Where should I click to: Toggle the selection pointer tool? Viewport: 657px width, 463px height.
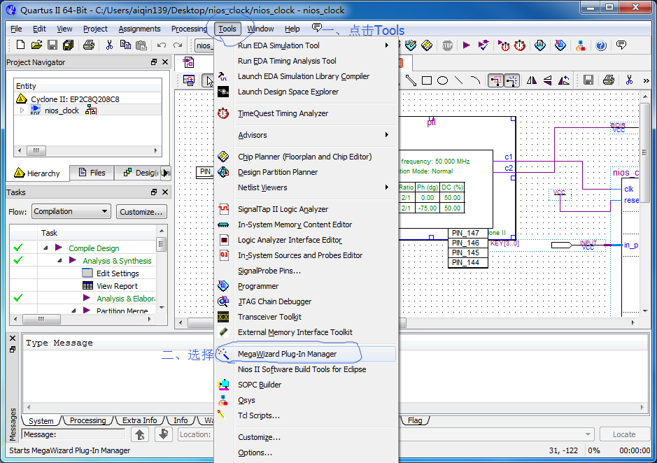[208, 80]
